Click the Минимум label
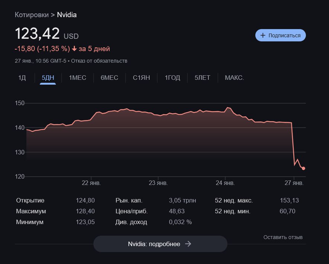The height and width of the screenshot is (264, 329). 30,222
